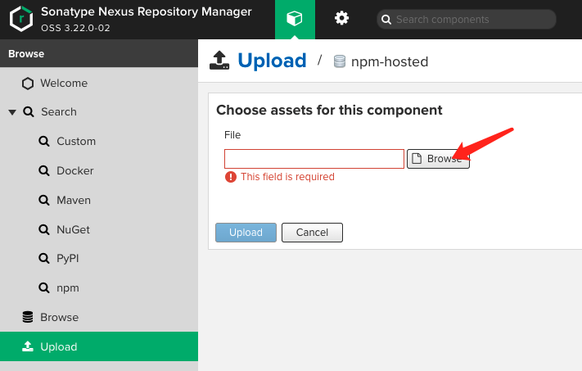Click the magnifier icon beside Maven
582x371 pixels.
pyautogui.click(x=44, y=200)
